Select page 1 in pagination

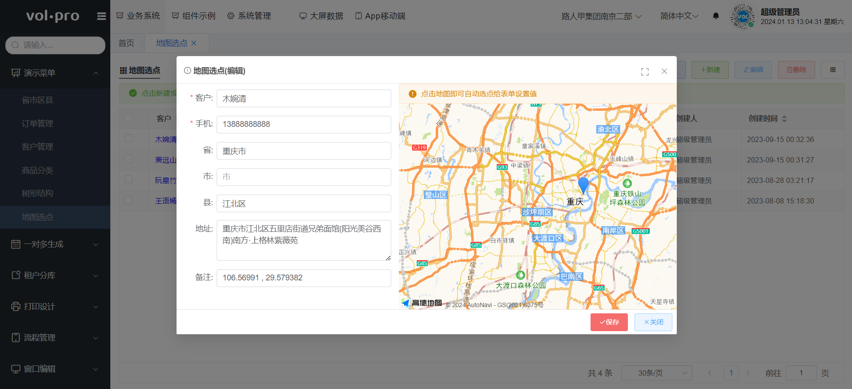pyautogui.click(x=731, y=373)
